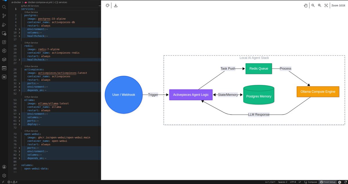Click the ghcr.io/open-webui/open-webui:main image value

tap(64, 138)
